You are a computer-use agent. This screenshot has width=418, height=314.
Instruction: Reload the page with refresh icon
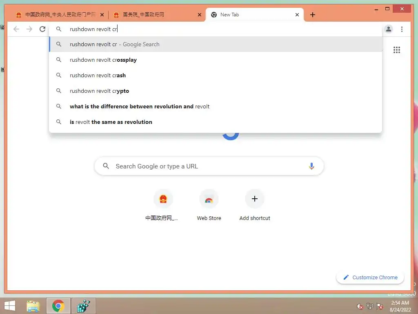pos(42,29)
